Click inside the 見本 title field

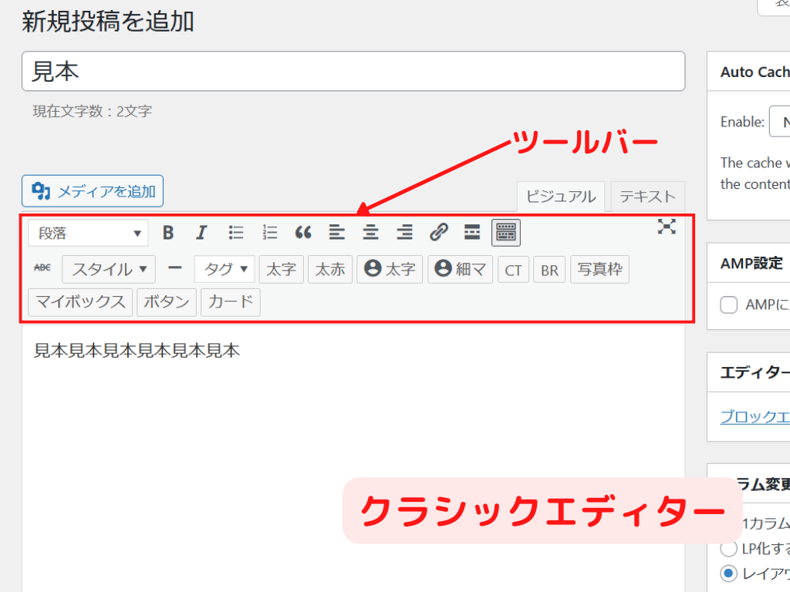pos(353,71)
